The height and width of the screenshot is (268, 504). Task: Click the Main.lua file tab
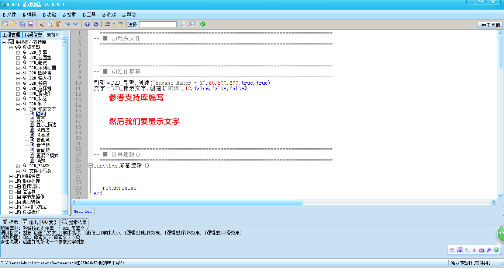(x=83, y=211)
